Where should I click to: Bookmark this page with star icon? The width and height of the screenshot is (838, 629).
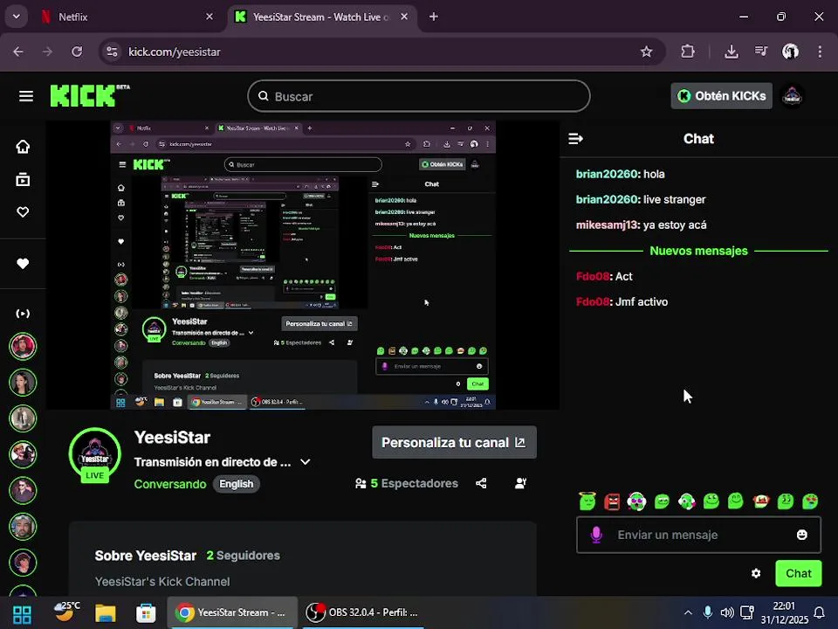pyautogui.click(x=646, y=52)
